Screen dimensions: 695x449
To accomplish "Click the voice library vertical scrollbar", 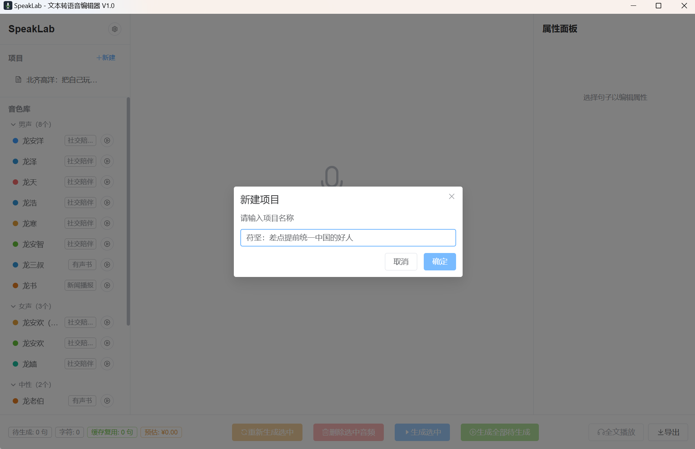I will tap(128, 212).
